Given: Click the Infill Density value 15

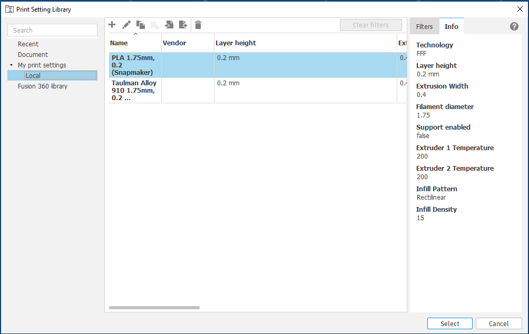Looking at the screenshot, I should pos(420,218).
